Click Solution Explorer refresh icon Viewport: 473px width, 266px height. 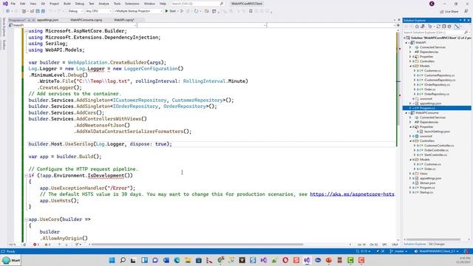[x=438, y=27]
